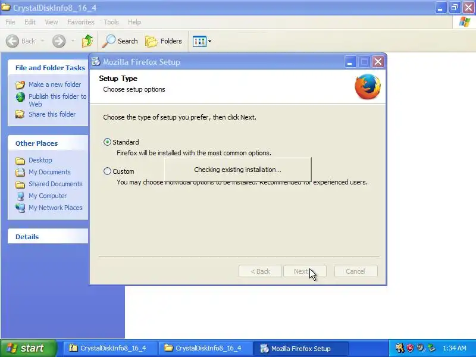Open the File menu in Explorer

[10, 22]
